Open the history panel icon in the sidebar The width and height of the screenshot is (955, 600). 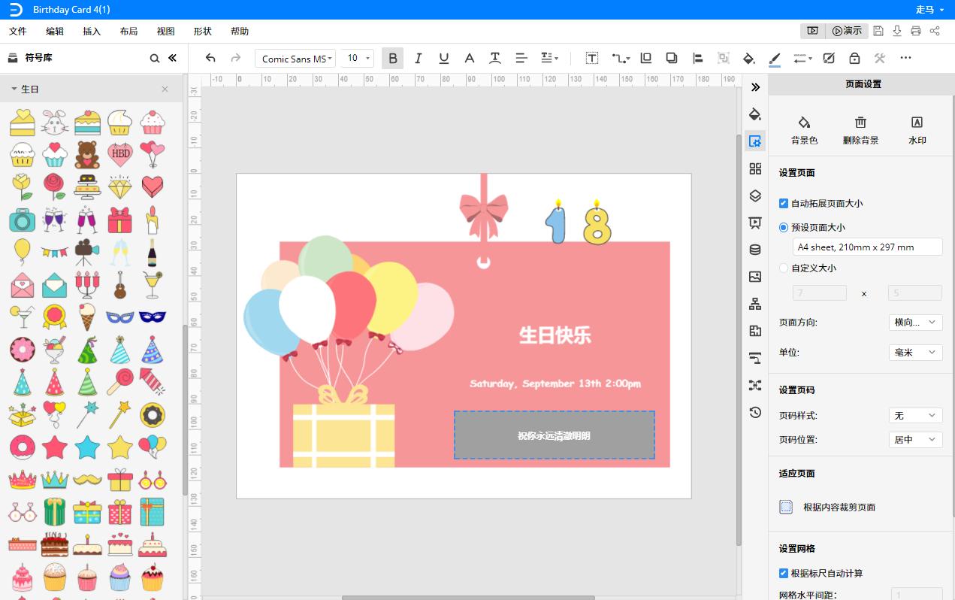click(755, 412)
